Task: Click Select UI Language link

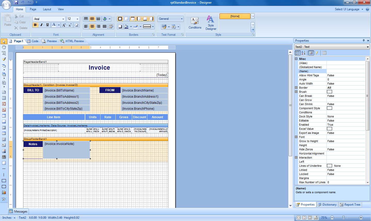Action: (347, 9)
